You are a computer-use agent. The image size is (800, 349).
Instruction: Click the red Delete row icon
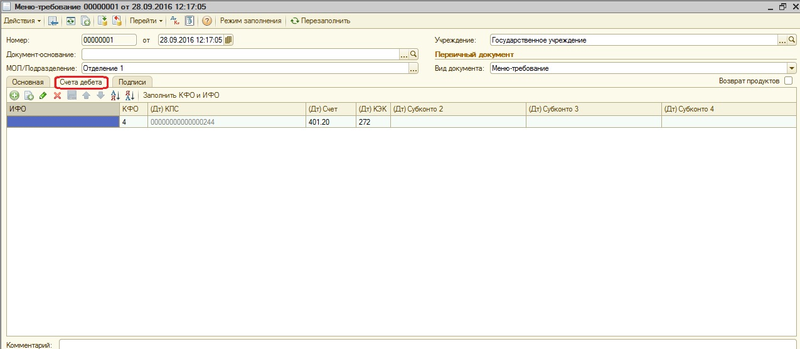57,95
